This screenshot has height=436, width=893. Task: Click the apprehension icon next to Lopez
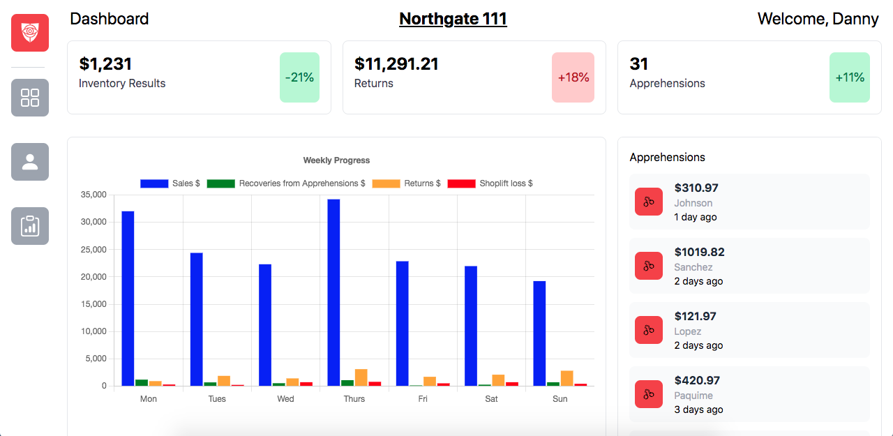649,330
